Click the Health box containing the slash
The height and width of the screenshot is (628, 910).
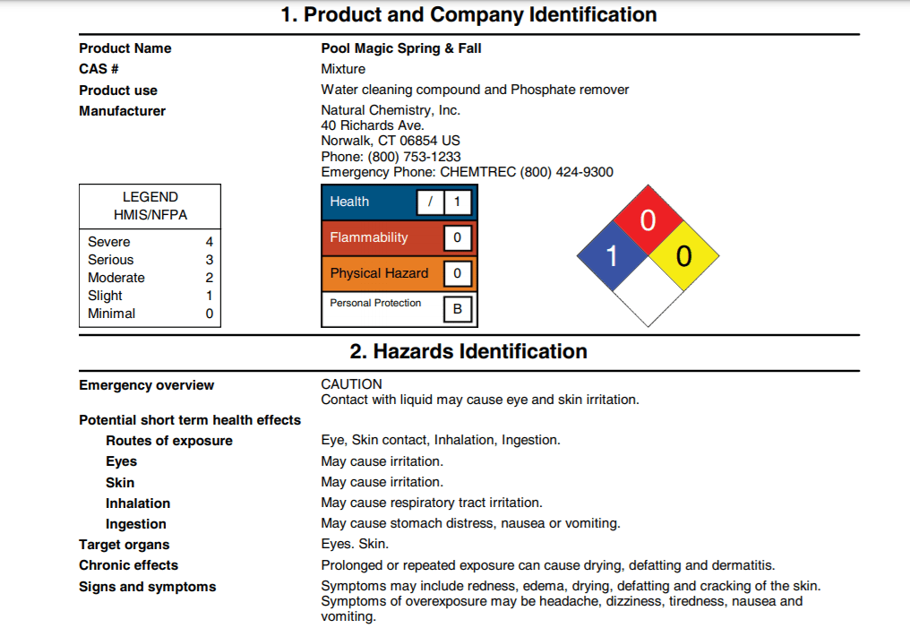430,202
